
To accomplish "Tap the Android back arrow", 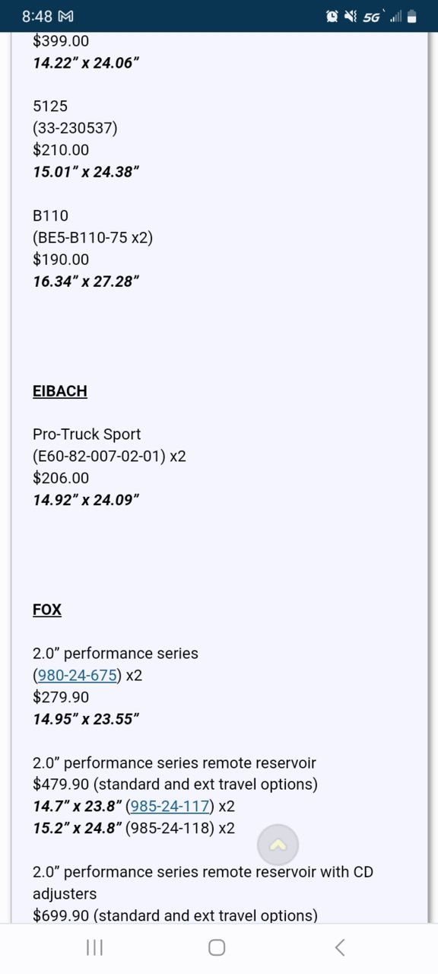I will (x=340, y=947).
